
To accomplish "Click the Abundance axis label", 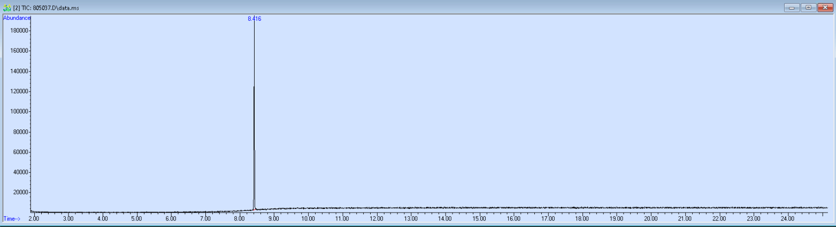I will 17,18.
